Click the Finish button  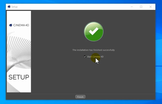click(x=80, y=97)
